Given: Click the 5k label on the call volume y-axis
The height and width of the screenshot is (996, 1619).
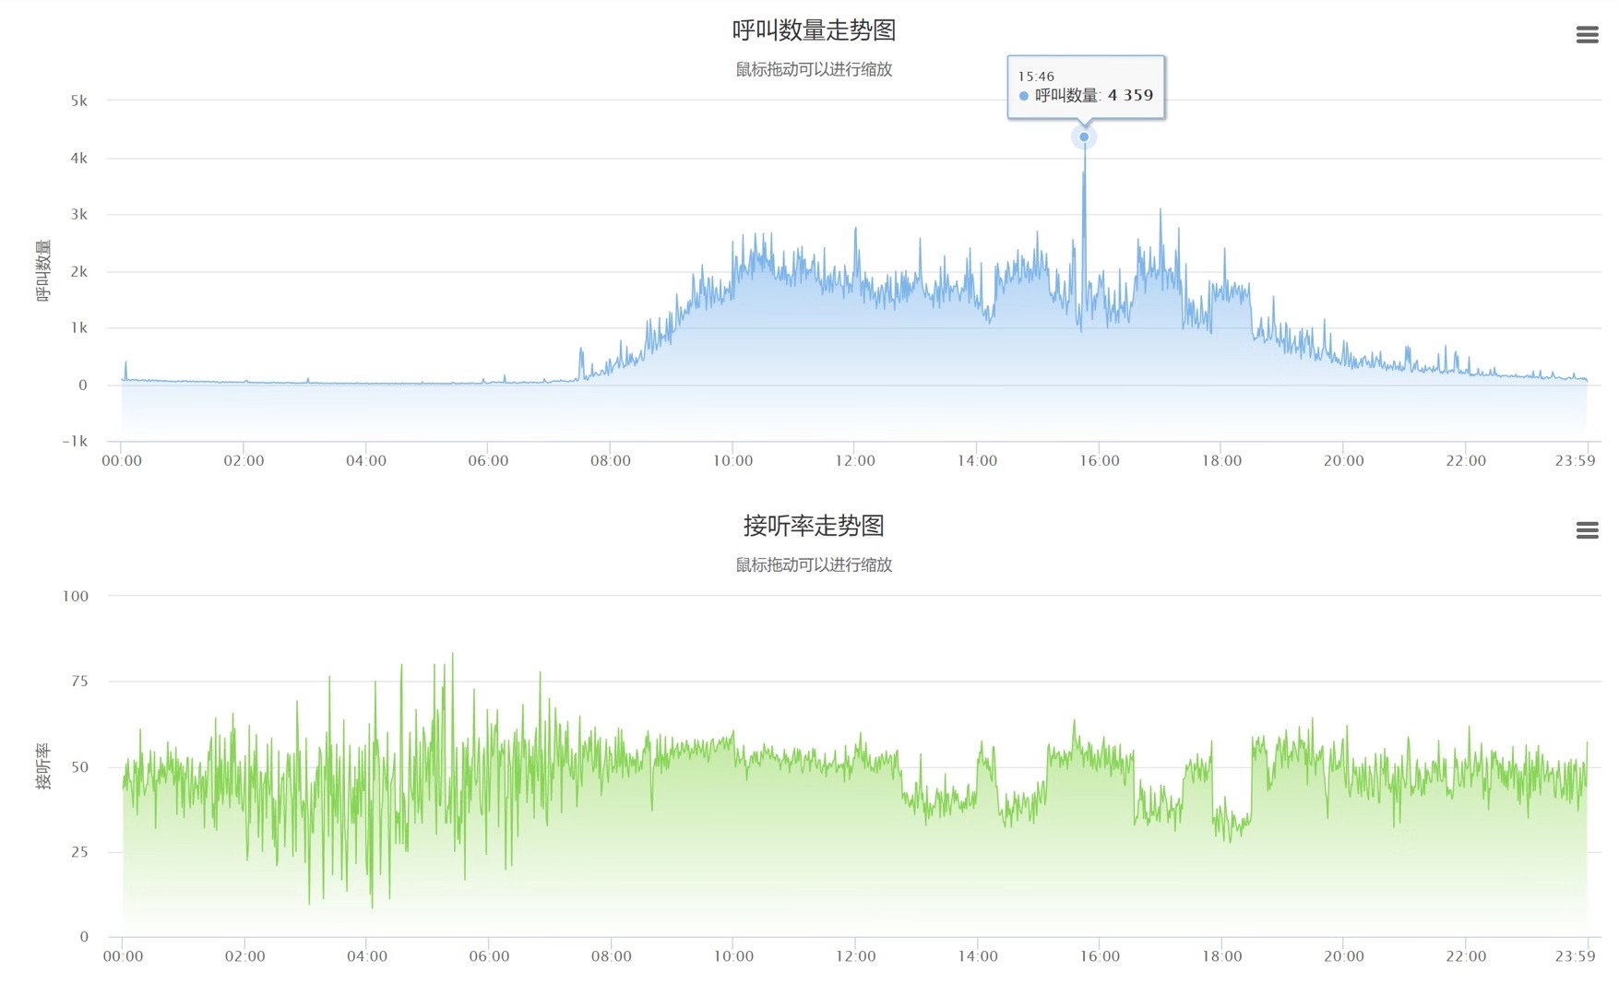Looking at the screenshot, I should [79, 101].
